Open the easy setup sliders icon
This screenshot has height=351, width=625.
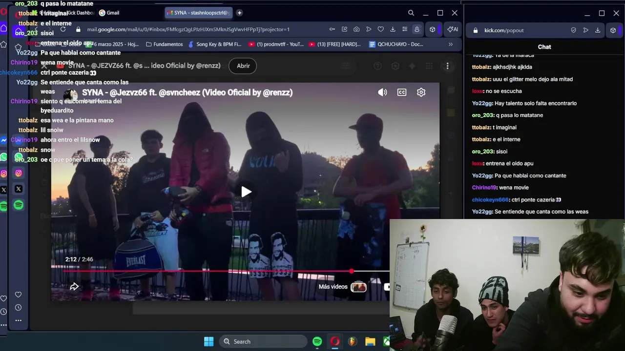click(404, 29)
